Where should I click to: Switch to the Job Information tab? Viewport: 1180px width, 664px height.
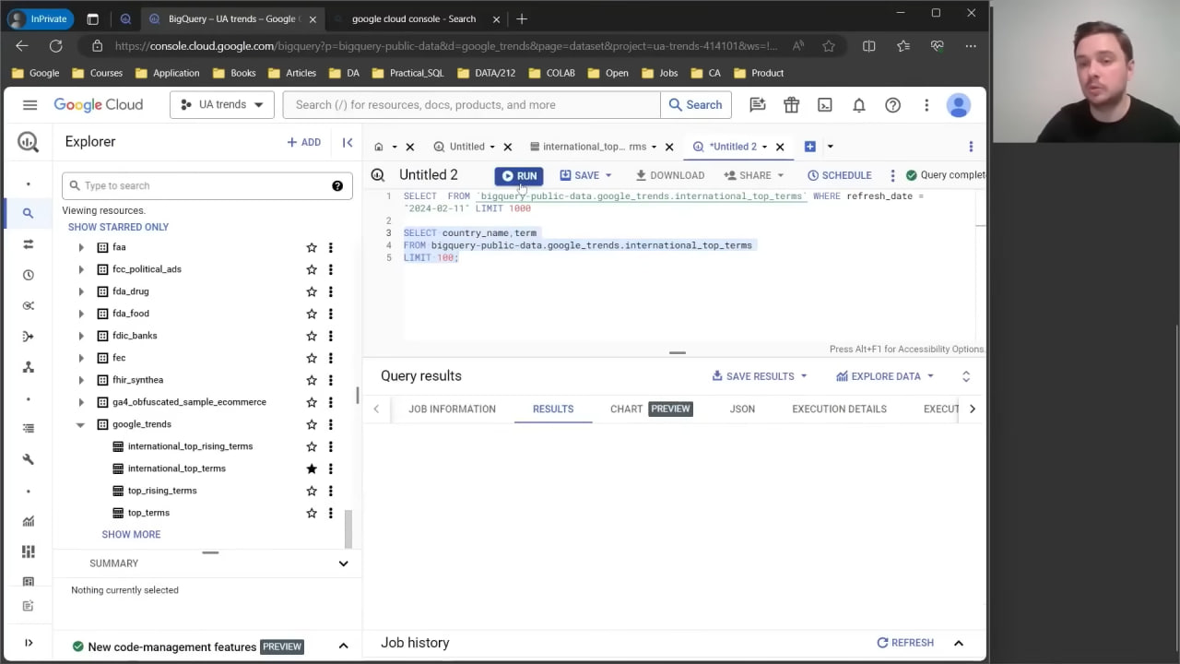(452, 409)
